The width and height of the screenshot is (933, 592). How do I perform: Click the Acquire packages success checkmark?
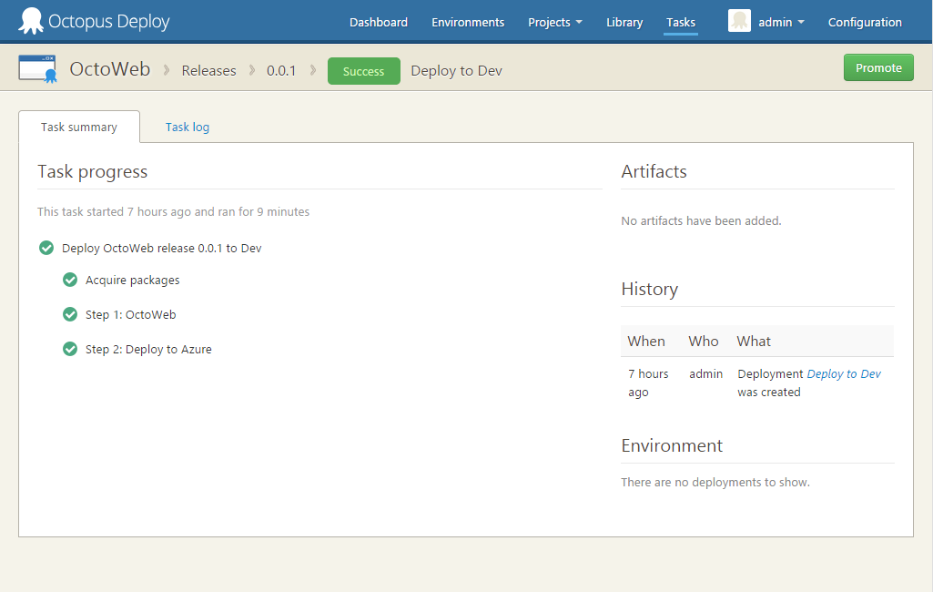(70, 280)
